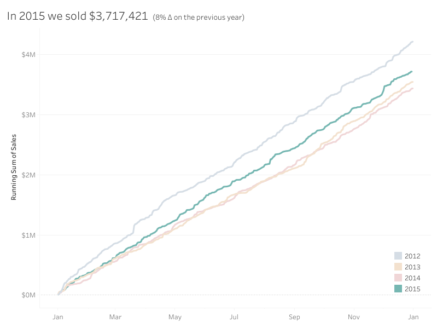Click the Sep x-axis label
This screenshot has height=328, width=437.
pos(295,317)
